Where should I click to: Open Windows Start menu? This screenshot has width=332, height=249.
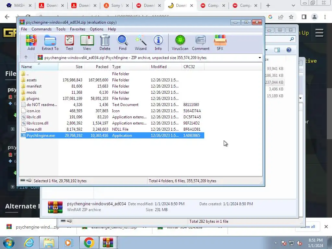point(8,243)
